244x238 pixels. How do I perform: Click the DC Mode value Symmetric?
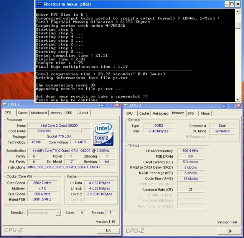tap(223, 131)
